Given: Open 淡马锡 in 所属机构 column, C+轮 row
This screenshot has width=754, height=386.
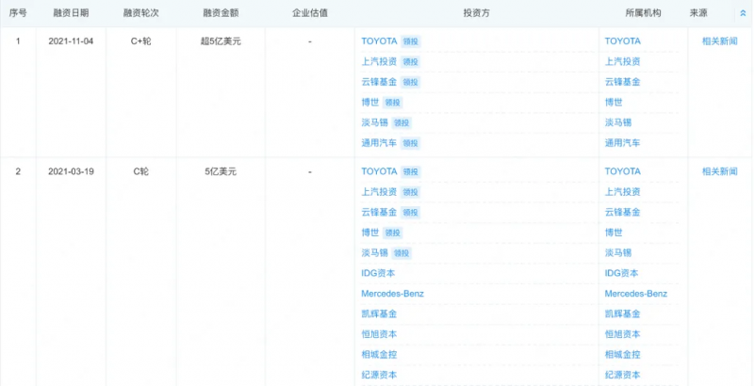Looking at the screenshot, I should point(618,123).
